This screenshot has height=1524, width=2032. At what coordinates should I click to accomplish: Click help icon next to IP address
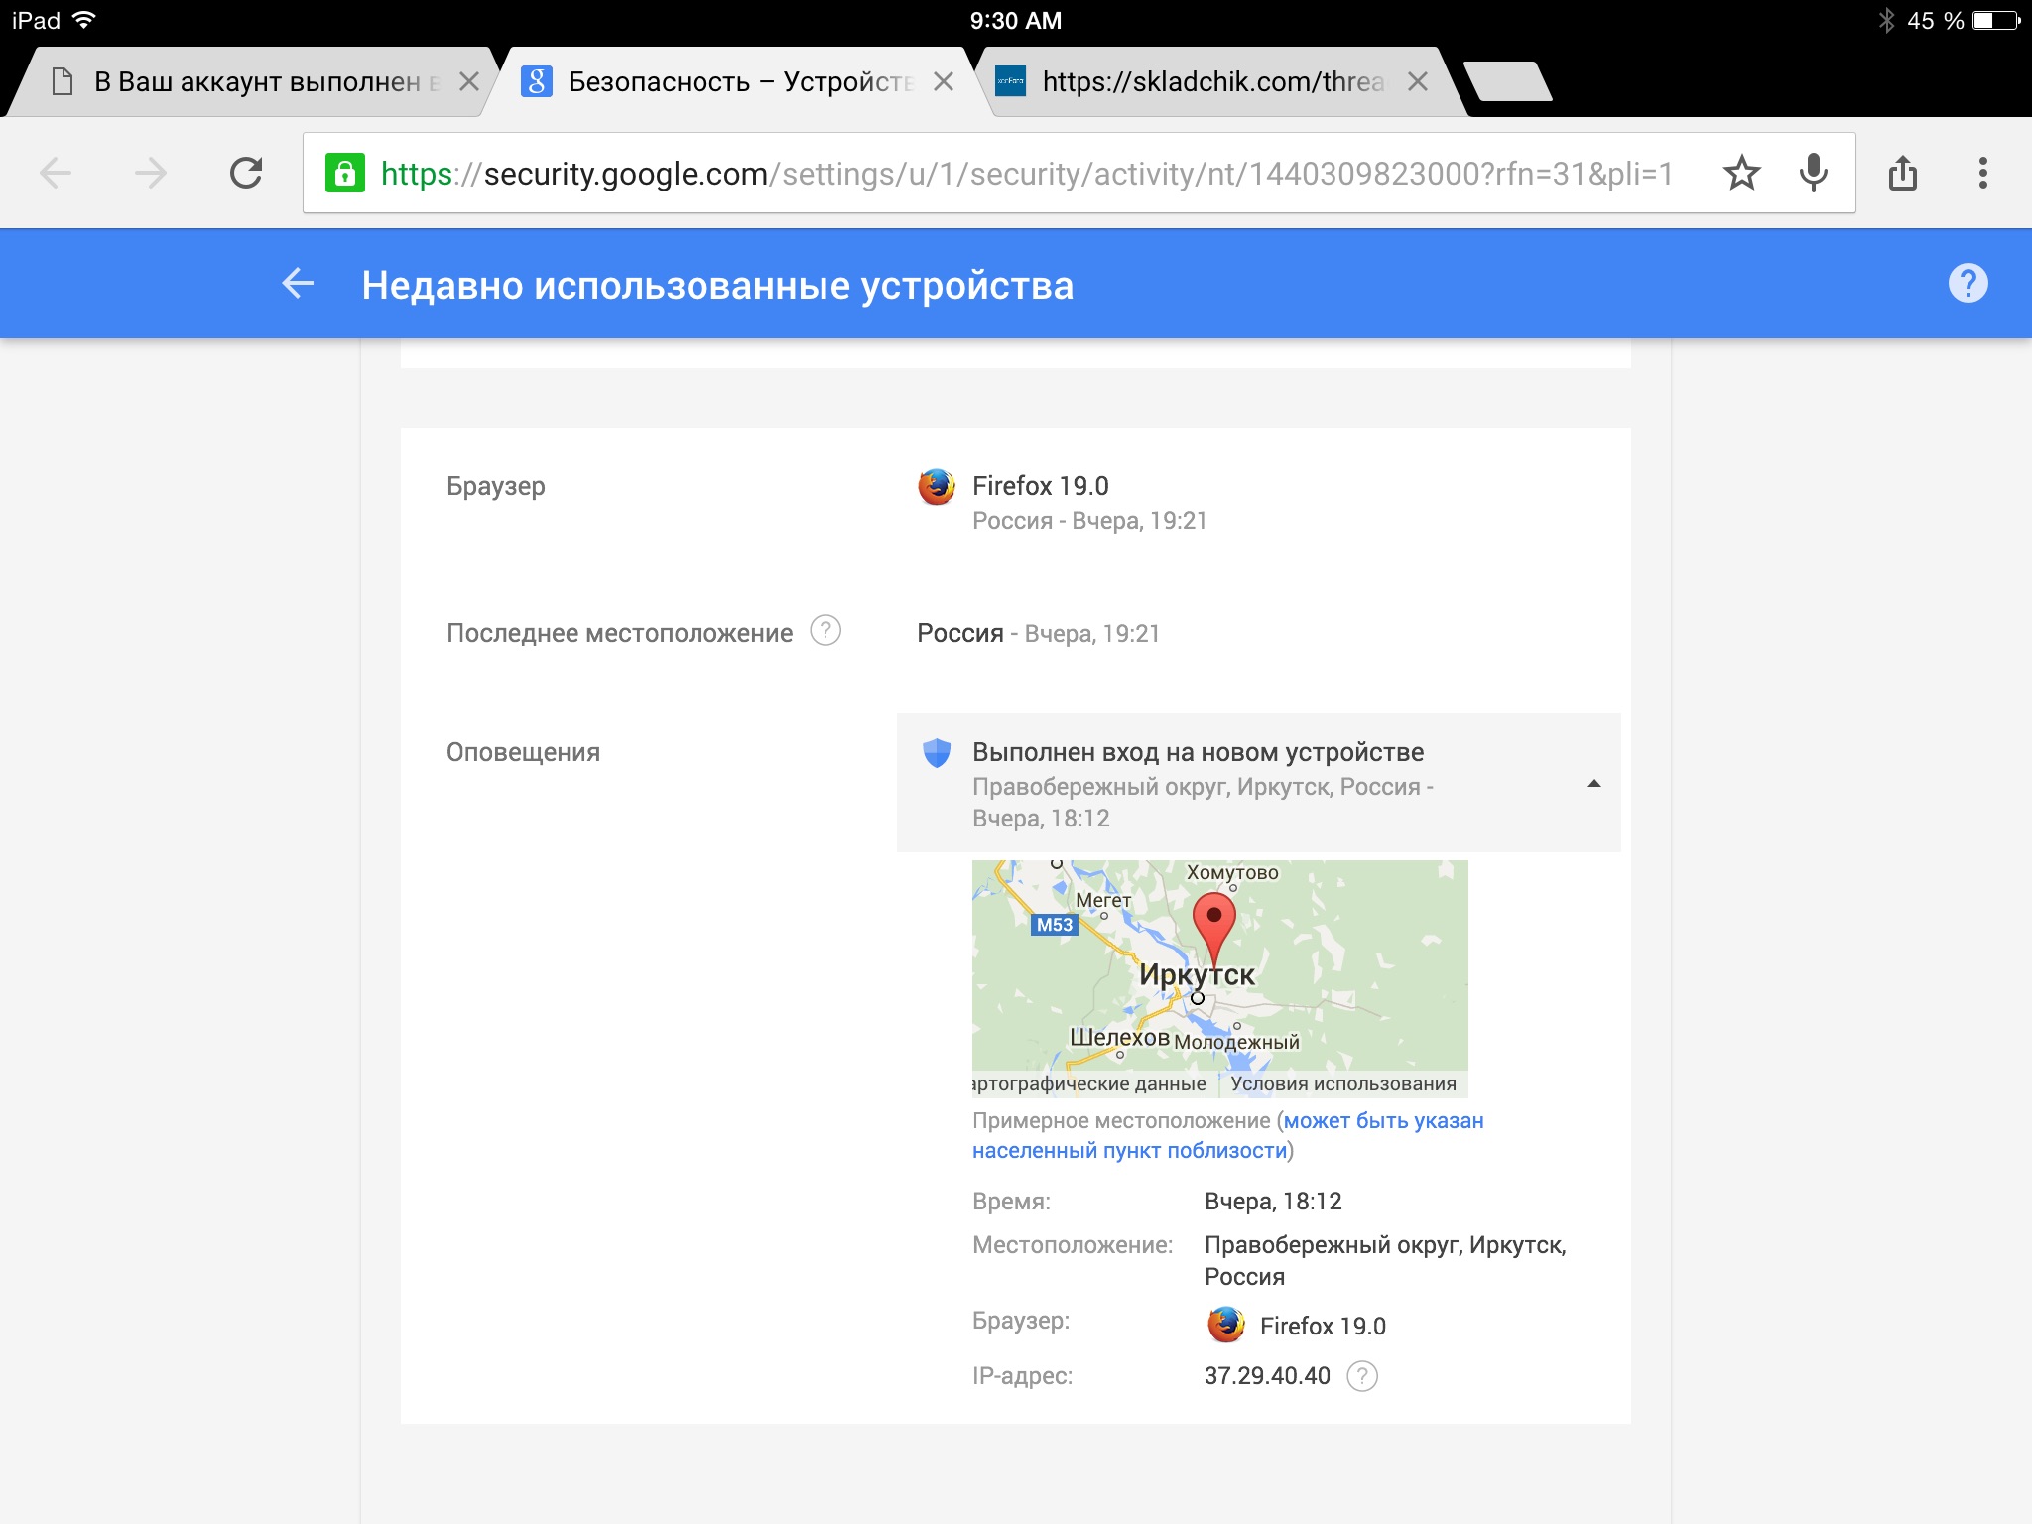1362,1376
